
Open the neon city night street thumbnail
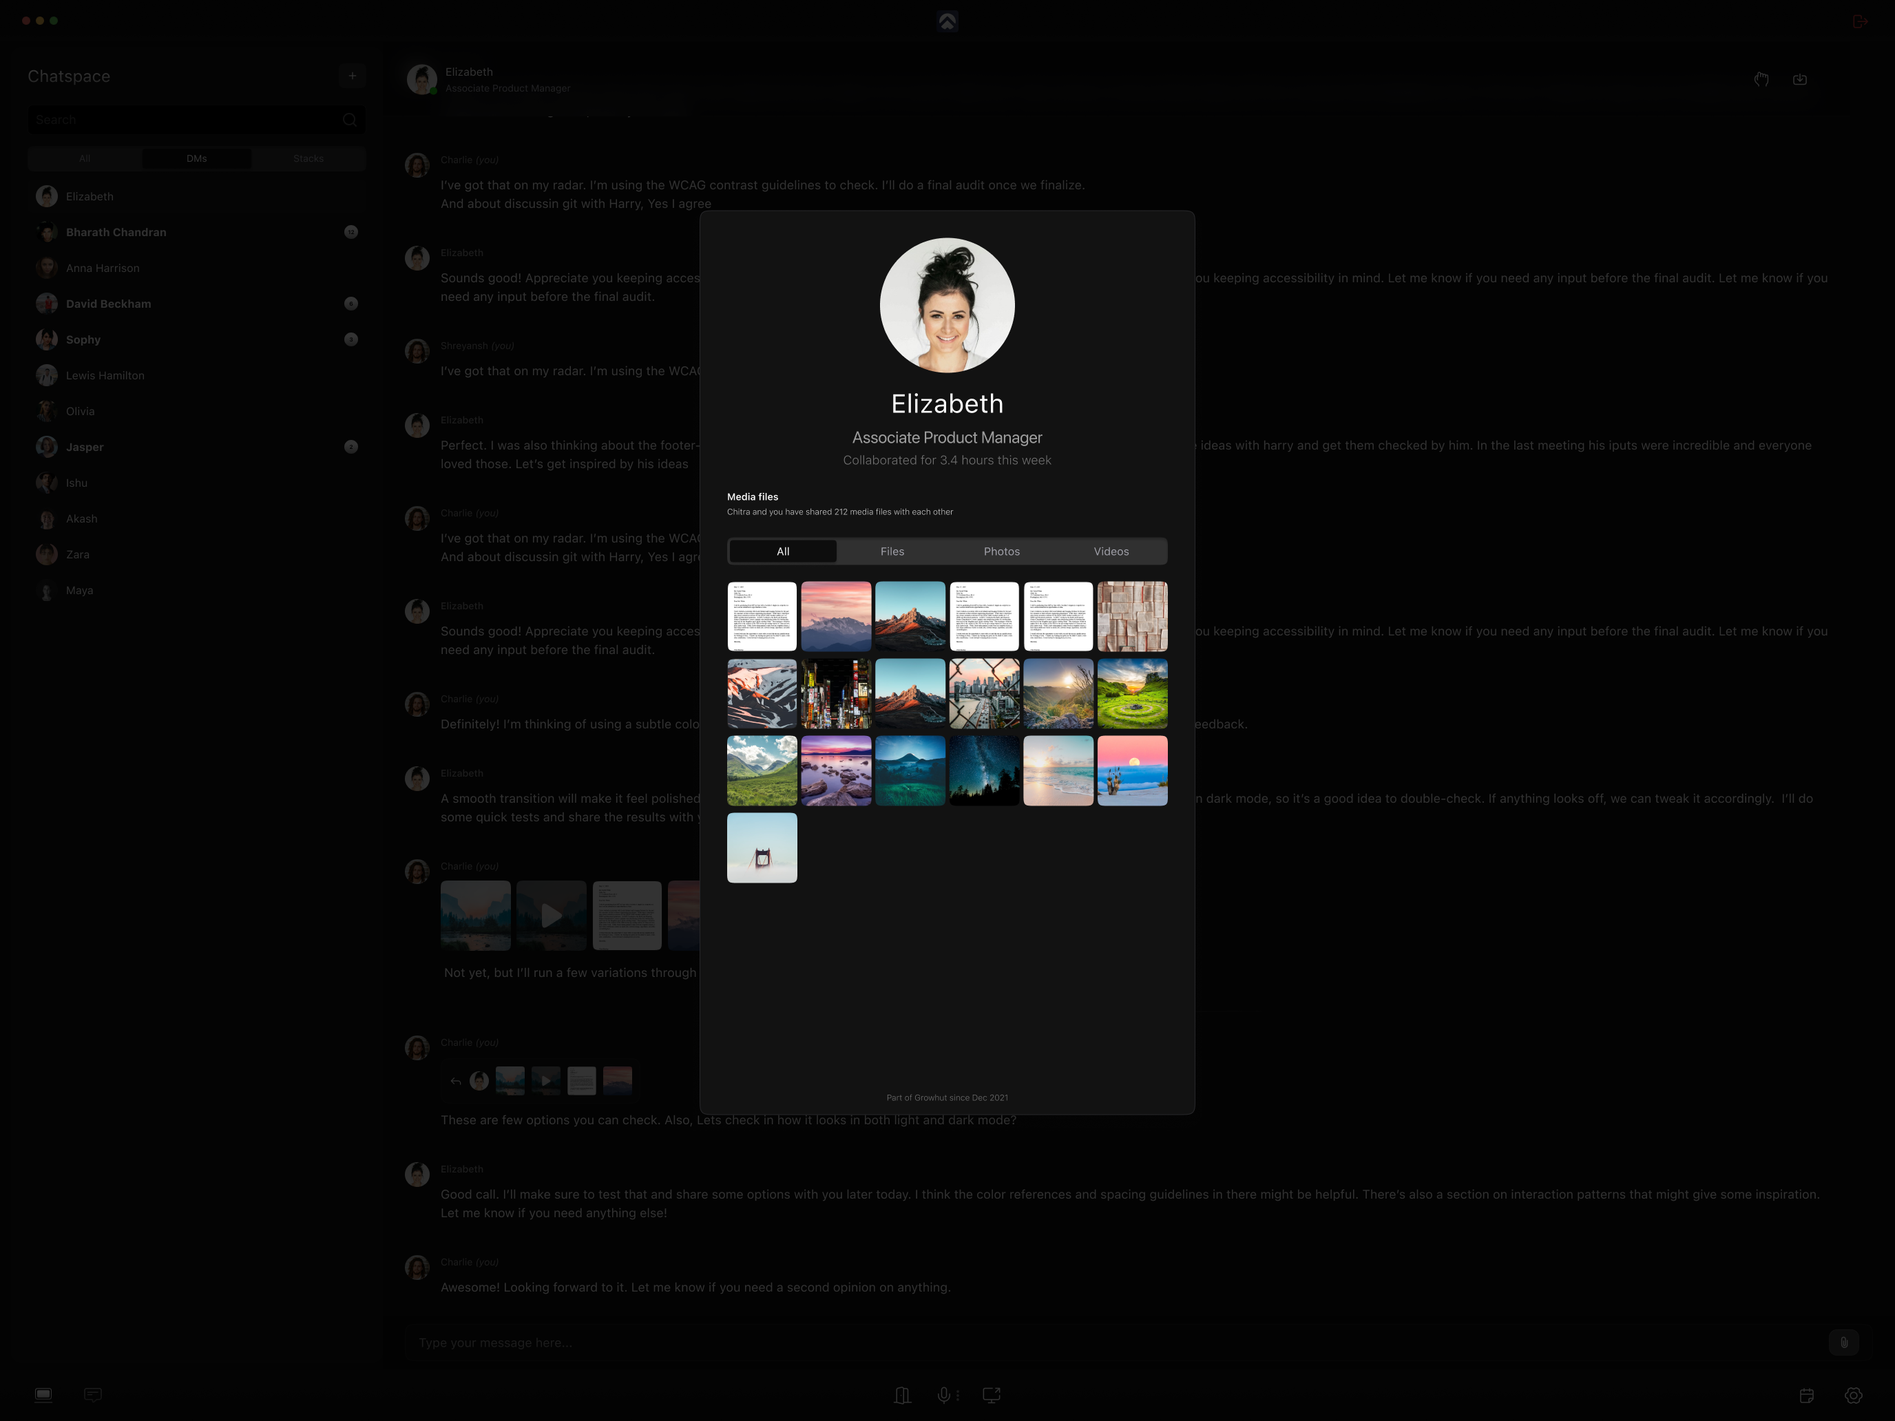[x=836, y=694]
